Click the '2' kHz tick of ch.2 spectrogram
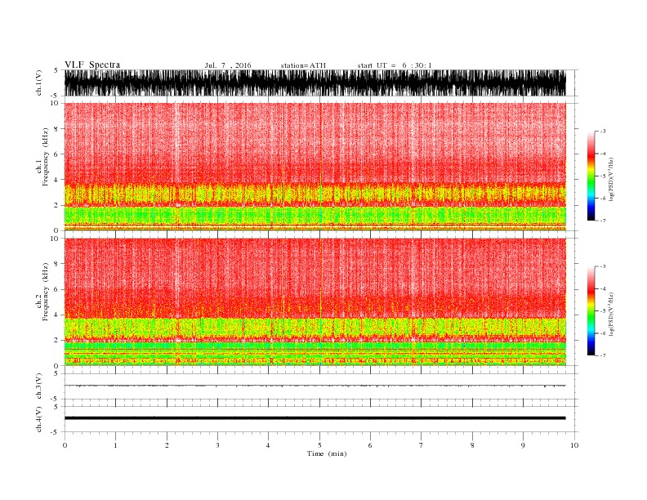Viewport: 647px width, 500px height. coord(56,341)
